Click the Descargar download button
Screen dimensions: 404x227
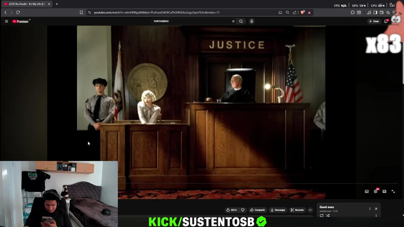[x=278, y=210]
